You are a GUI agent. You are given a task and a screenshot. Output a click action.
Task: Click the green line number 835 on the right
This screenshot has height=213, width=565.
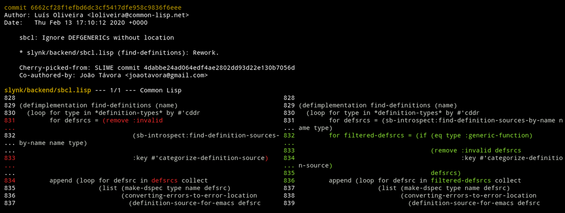(289, 173)
